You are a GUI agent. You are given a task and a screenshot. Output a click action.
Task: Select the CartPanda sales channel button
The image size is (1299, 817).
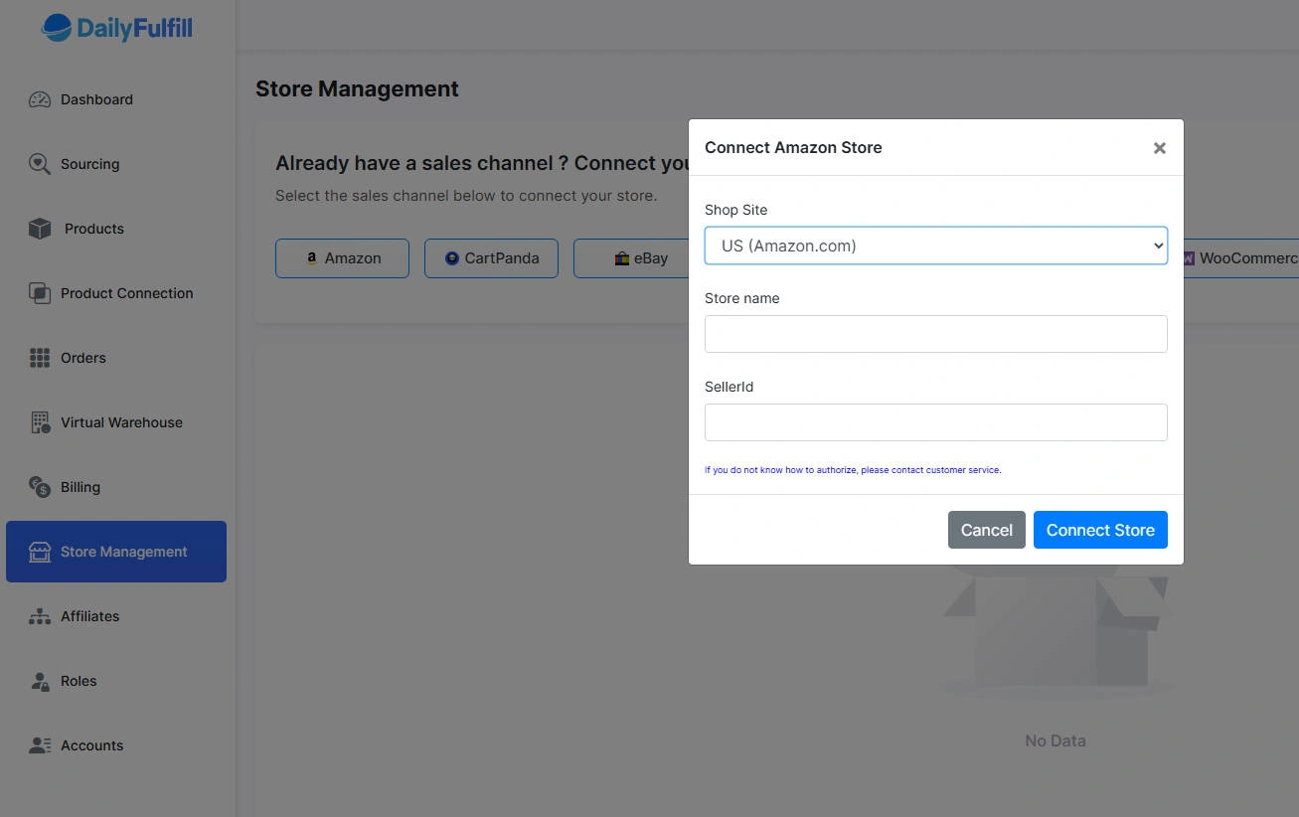click(x=491, y=258)
